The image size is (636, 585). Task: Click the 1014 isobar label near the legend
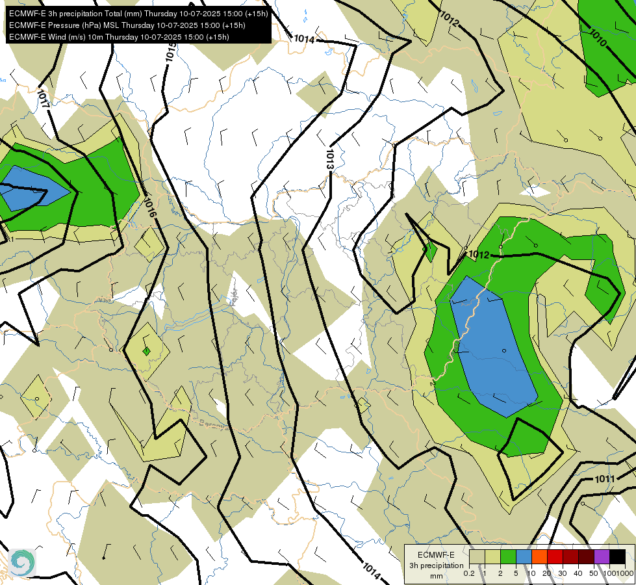[x=372, y=571]
